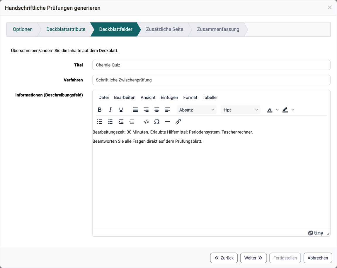Go to the Optionen wizard step
337x268 pixels.
coord(23,29)
